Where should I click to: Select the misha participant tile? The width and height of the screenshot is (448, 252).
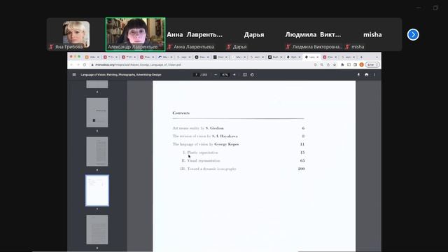[x=372, y=34]
